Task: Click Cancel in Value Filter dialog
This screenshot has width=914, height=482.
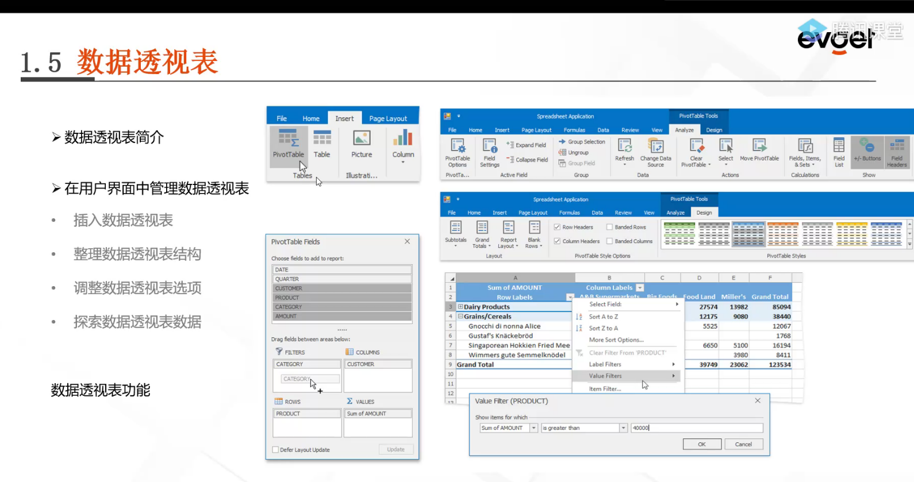Action: (743, 444)
